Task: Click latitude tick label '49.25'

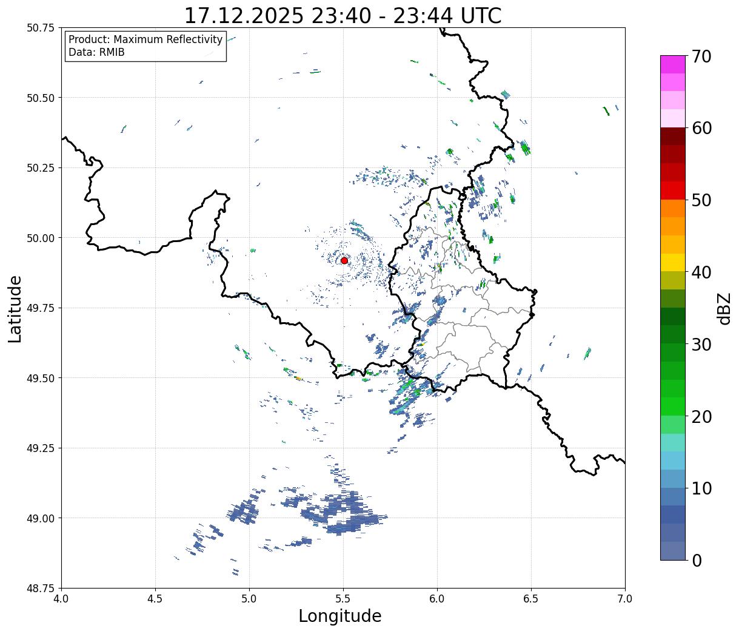Action: tap(41, 448)
